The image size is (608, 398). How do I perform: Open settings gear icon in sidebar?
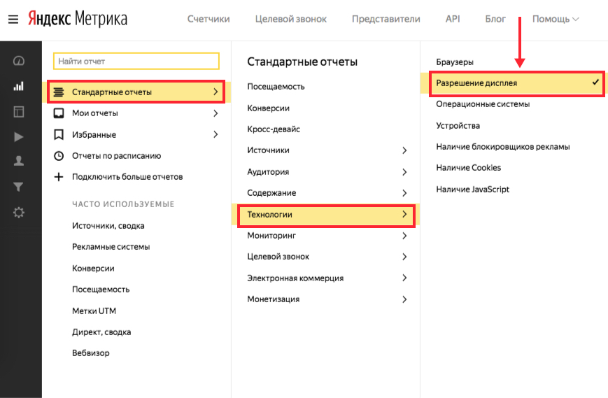pos(19,212)
